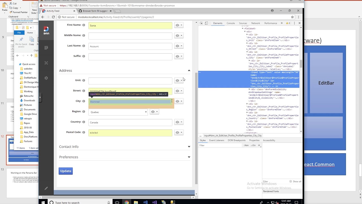
Task: Open the Settings gear in persona bar
Action: coord(46,78)
